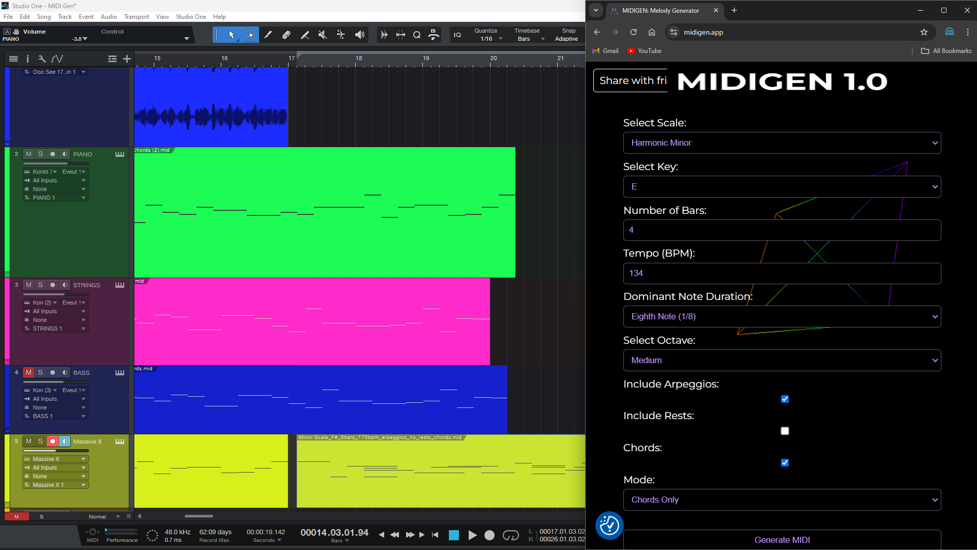Image resolution: width=977 pixels, height=550 pixels.
Task: Open the track automation icon on track list
Action: click(58, 59)
